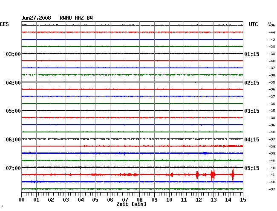Select the -42 DC offset value

point(272,40)
